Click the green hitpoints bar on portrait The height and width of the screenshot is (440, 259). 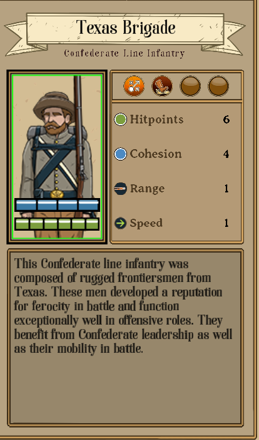click(x=57, y=224)
